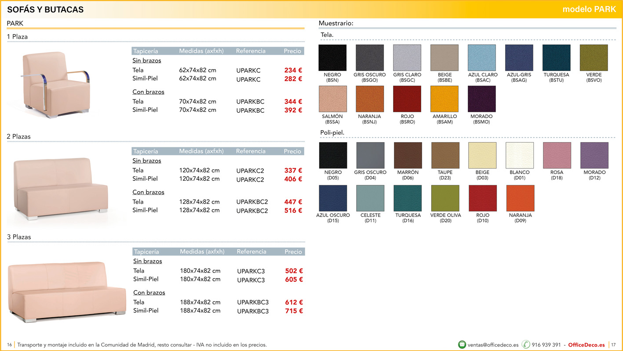Choose the TURQUESA (BSTU) fabric swatch
The height and width of the screenshot is (351, 623).
click(x=557, y=58)
